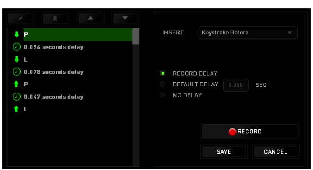Open the Insert Keystroke Before dropdown

tap(248, 32)
